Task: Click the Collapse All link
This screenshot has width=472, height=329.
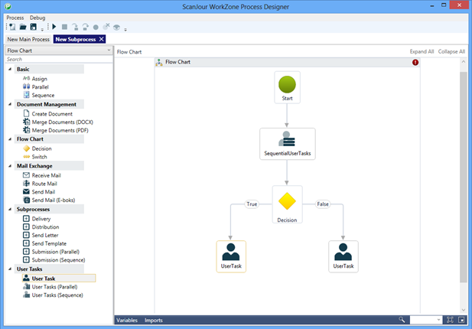Action: point(451,51)
